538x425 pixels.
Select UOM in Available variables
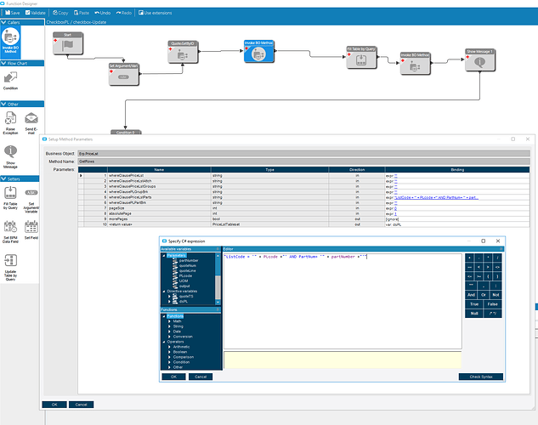184,281
